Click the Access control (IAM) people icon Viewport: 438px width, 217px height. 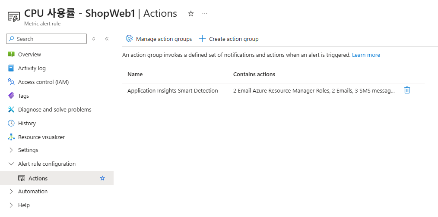click(x=11, y=82)
